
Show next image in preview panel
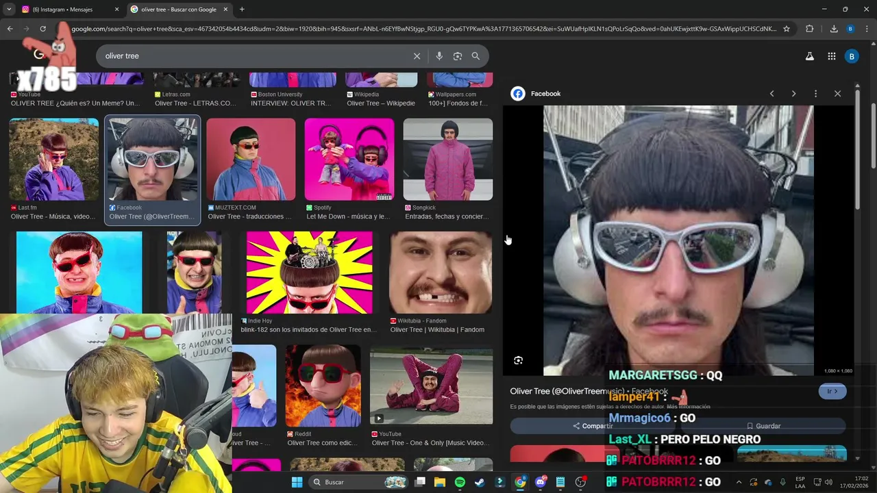(793, 94)
